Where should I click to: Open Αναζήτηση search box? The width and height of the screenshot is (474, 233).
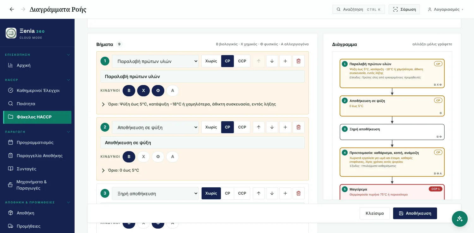point(359,9)
